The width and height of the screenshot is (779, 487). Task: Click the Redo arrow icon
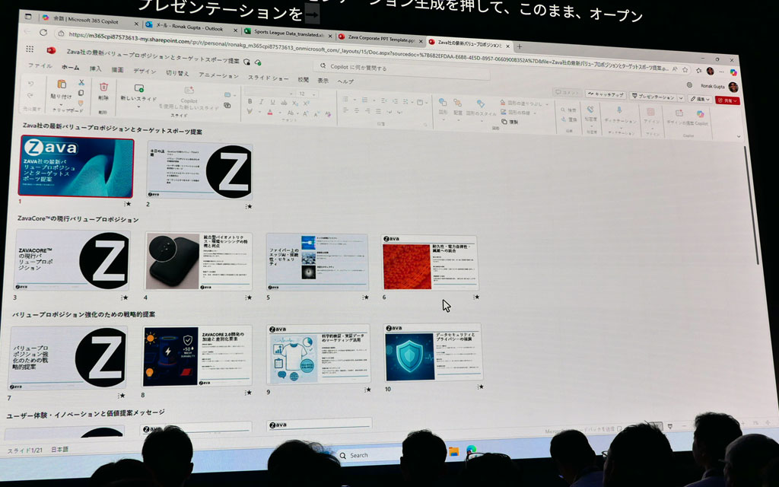pyautogui.click(x=30, y=95)
